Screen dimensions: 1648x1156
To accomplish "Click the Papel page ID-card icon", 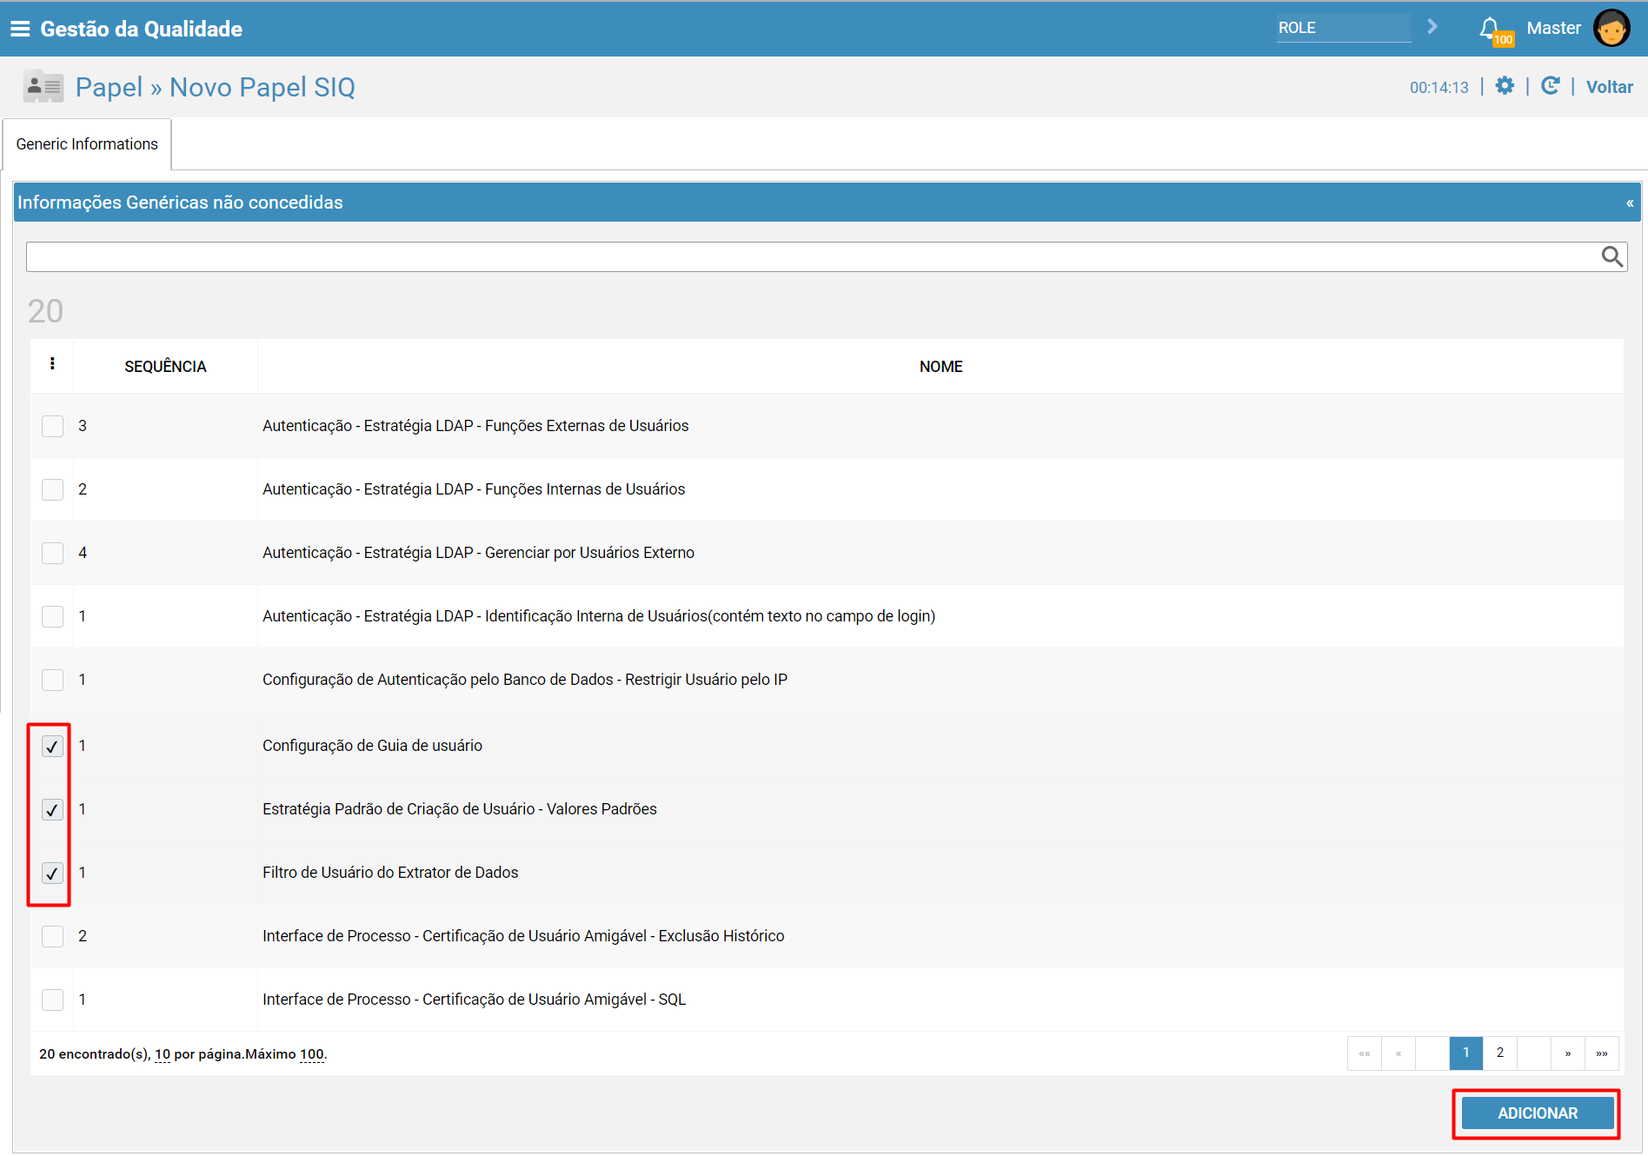I will click(43, 87).
